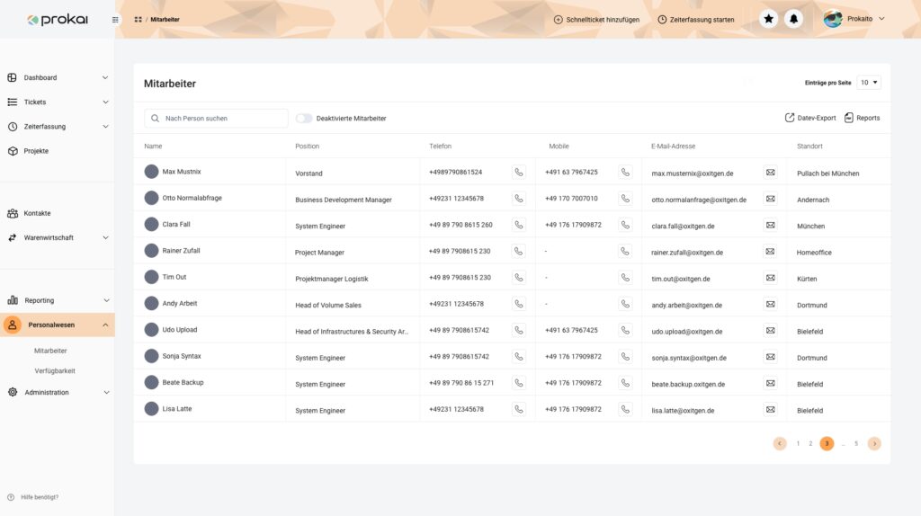Click the favorites star icon in header
The height and width of the screenshot is (516, 921).
coord(768,19)
